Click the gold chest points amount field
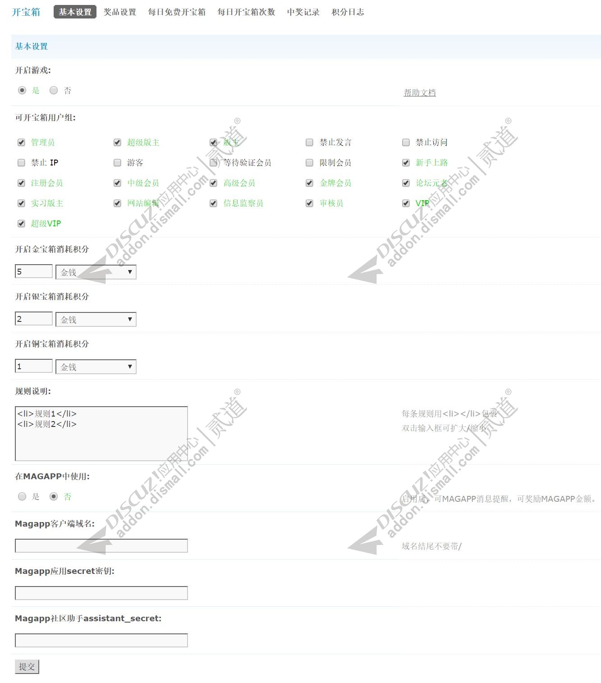 coord(34,271)
